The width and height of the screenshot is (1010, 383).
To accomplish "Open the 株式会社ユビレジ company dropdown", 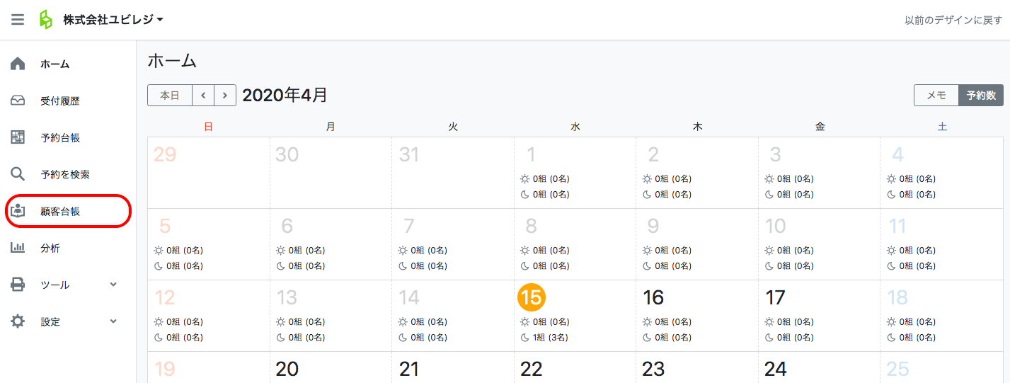I will click(113, 20).
